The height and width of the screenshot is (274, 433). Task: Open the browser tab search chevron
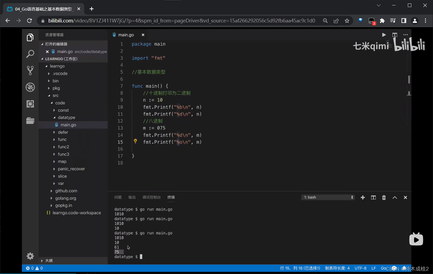point(379,5)
